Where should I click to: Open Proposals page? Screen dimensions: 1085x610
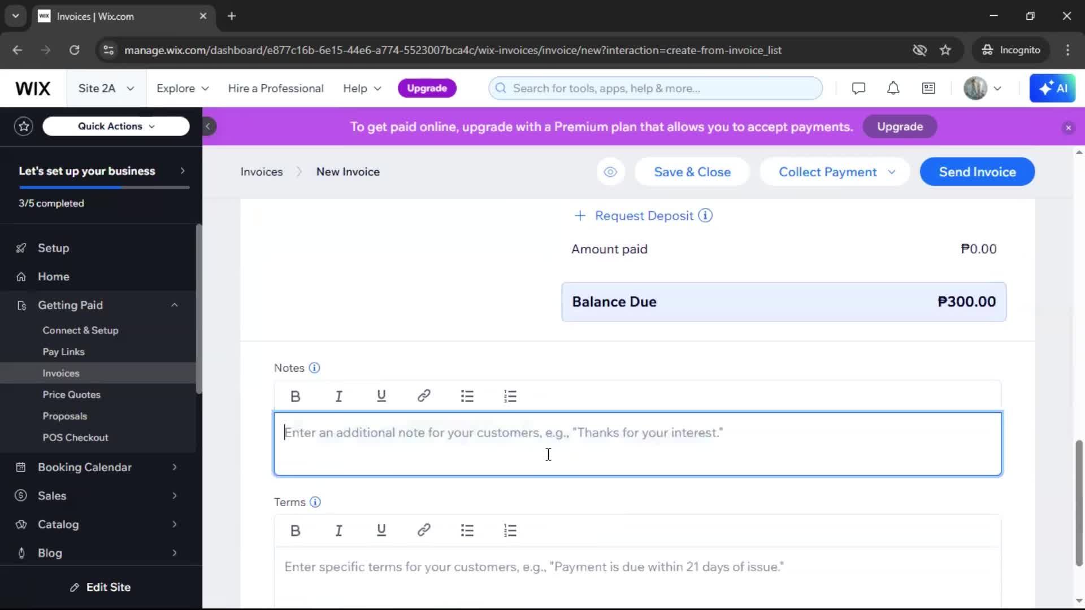pyautogui.click(x=65, y=416)
